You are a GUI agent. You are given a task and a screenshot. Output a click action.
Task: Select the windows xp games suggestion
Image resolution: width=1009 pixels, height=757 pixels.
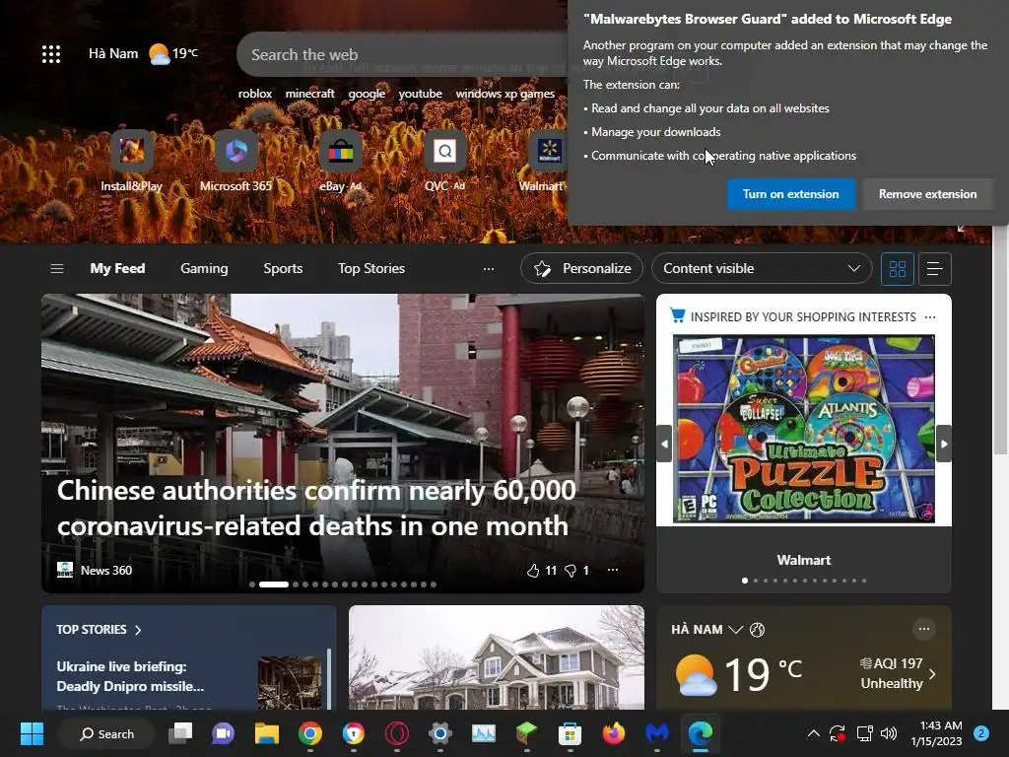pos(505,94)
